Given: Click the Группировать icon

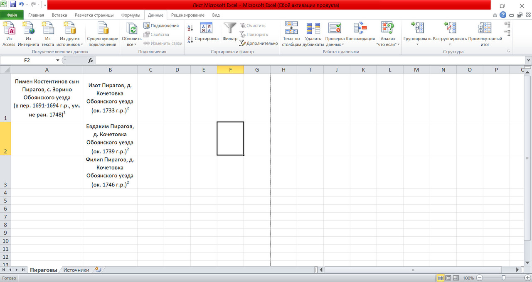Looking at the screenshot, I should (x=417, y=28).
